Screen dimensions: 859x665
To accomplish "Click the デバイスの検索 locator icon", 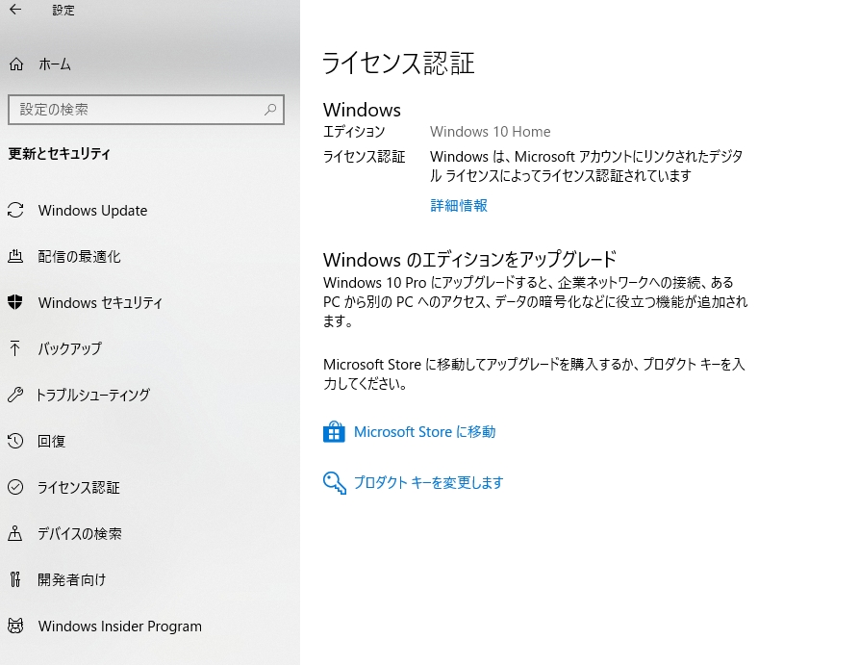I will tap(15, 533).
